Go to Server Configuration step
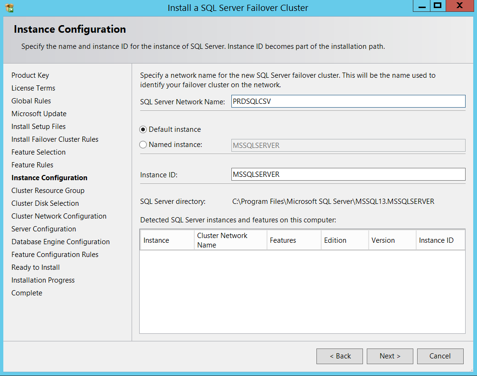This screenshot has width=477, height=376. [44, 229]
